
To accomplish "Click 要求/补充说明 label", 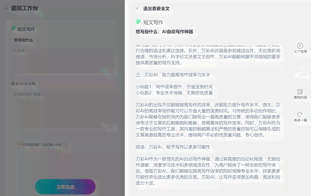I will 23,84.
